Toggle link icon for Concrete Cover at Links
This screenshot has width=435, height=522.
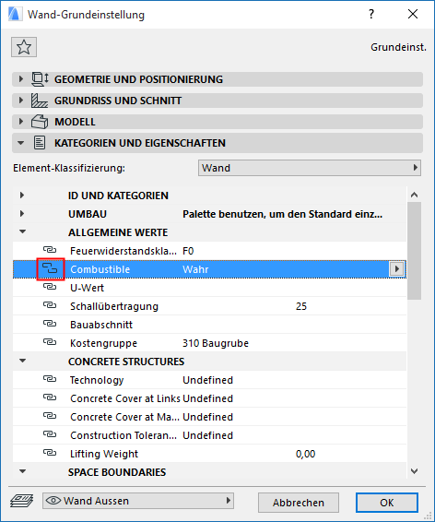pos(50,397)
